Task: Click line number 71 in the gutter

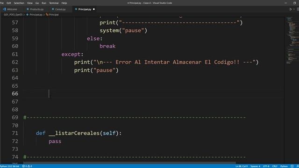Action: (x=15, y=133)
